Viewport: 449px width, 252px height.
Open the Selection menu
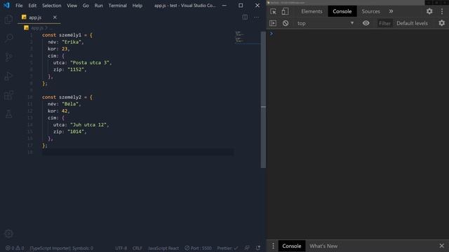[51, 6]
